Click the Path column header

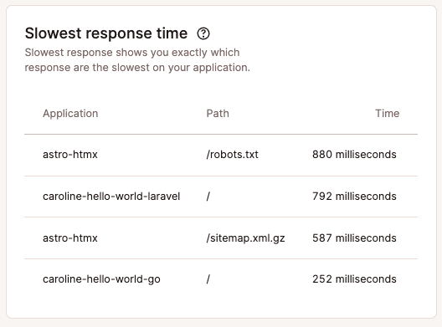coord(218,114)
